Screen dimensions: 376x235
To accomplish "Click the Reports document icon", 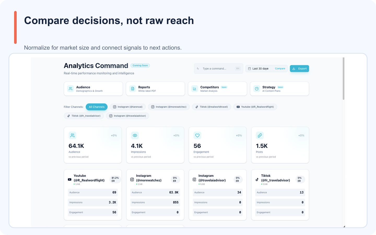I will click(x=133, y=89).
